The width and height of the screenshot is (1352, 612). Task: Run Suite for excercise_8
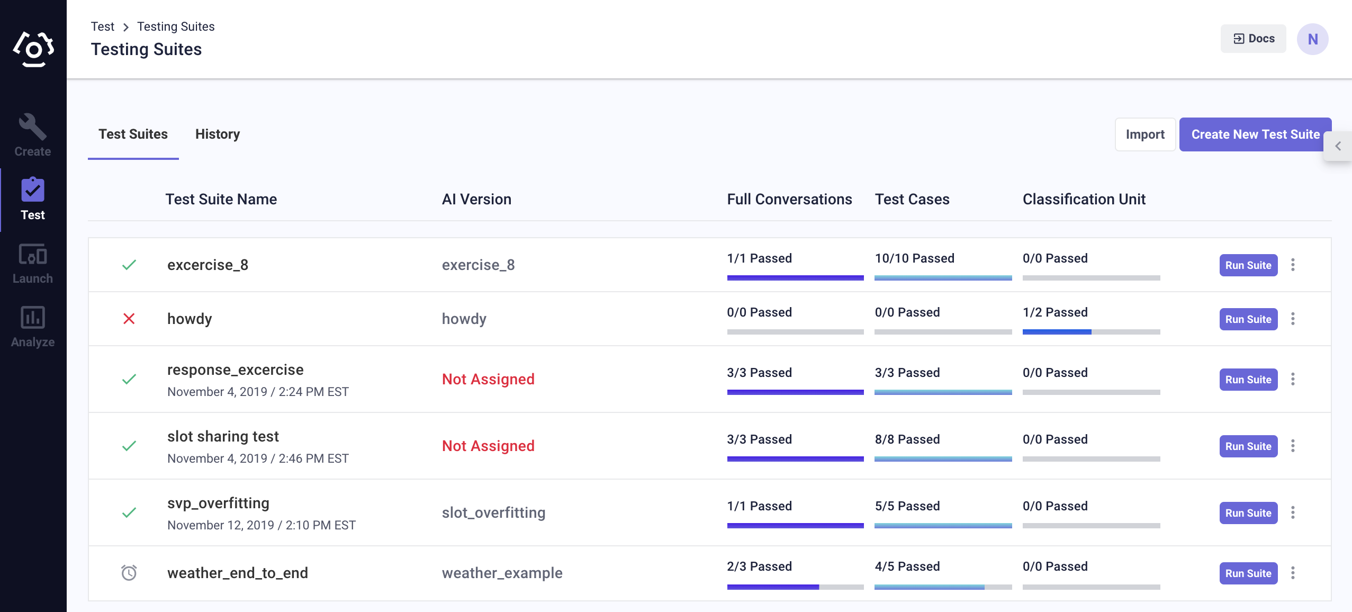[1248, 265]
